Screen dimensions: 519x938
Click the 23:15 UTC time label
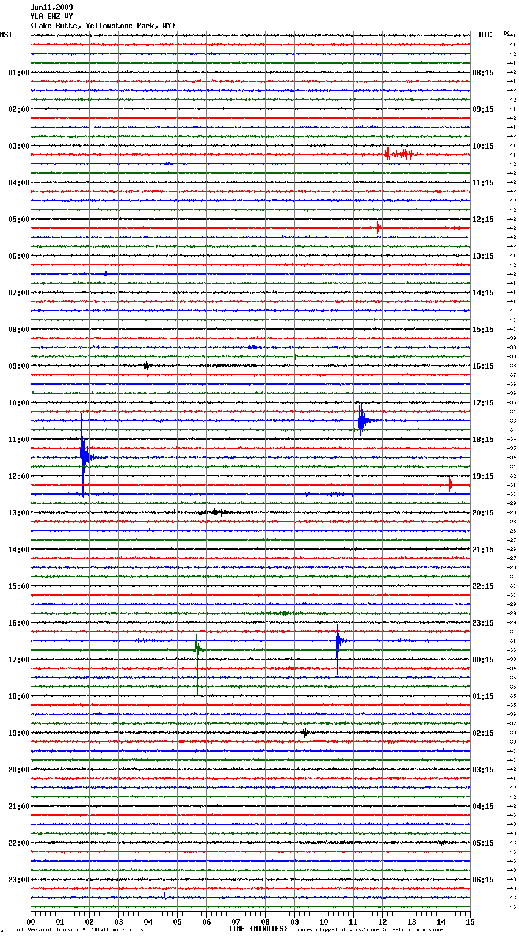pos(483,623)
